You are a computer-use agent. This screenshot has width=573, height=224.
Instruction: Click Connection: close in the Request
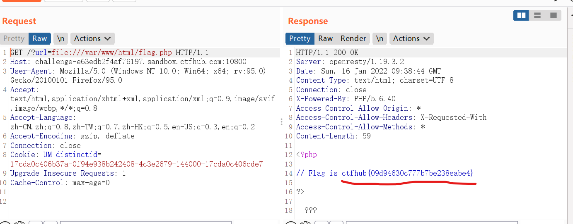[x=46, y=145]
